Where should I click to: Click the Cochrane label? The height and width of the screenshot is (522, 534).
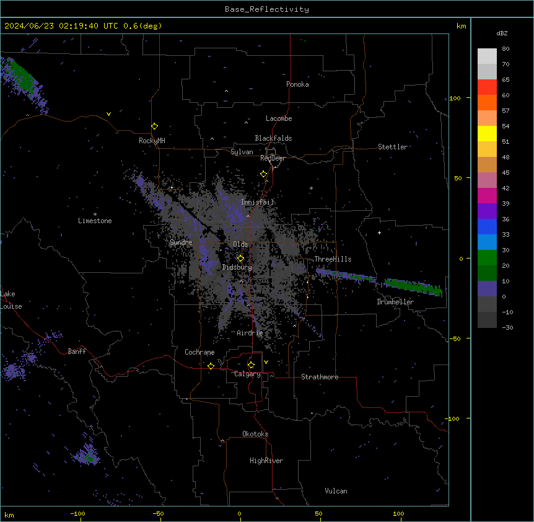coord(199,352)
